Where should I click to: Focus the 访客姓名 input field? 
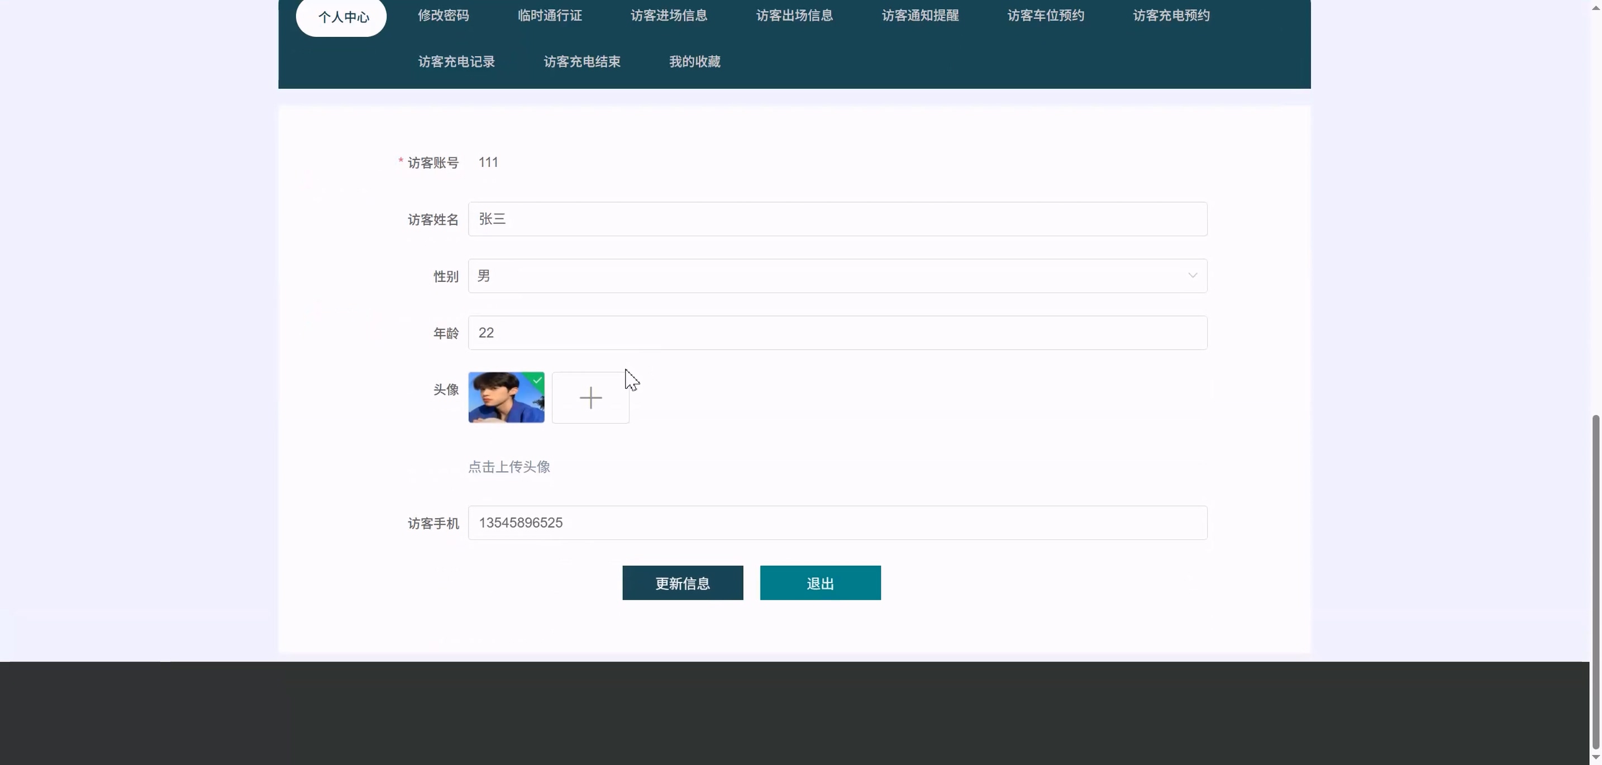(x=837, y=219)
